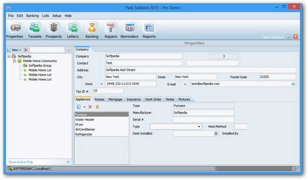Open the Repairs section

point(111,29)
